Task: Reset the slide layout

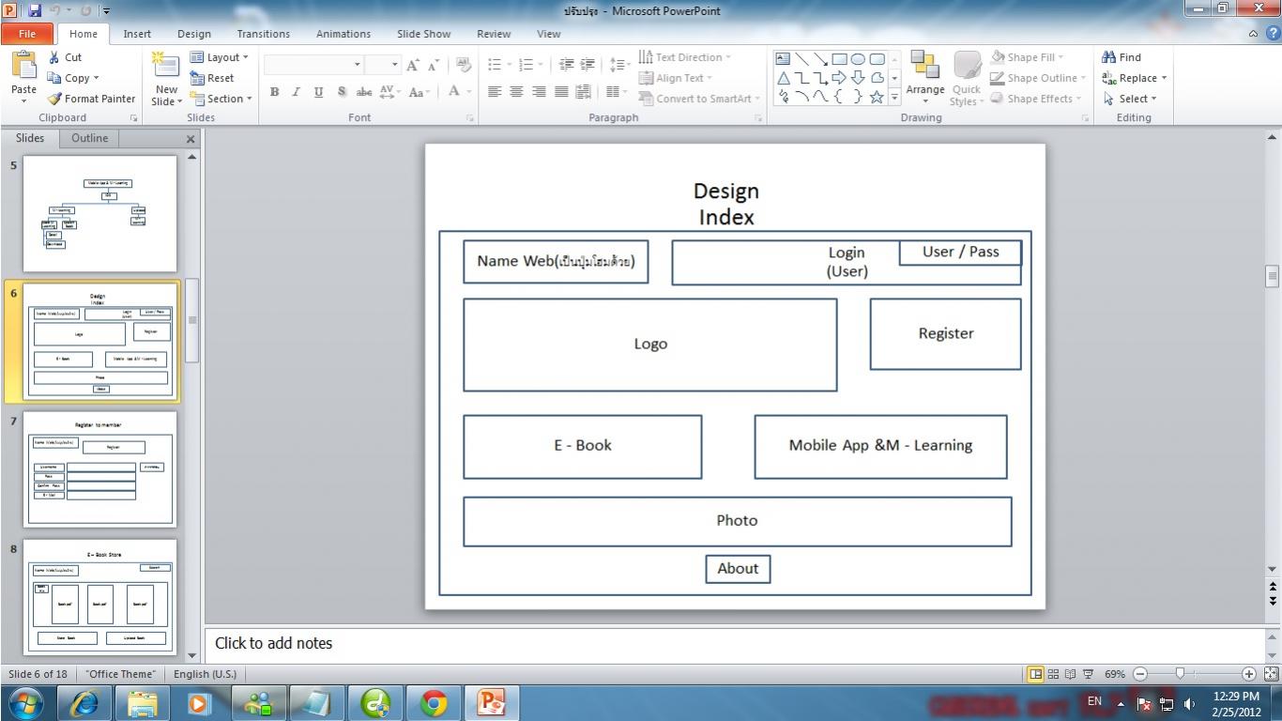Action: pyautogui.click(x=212, y=78)
